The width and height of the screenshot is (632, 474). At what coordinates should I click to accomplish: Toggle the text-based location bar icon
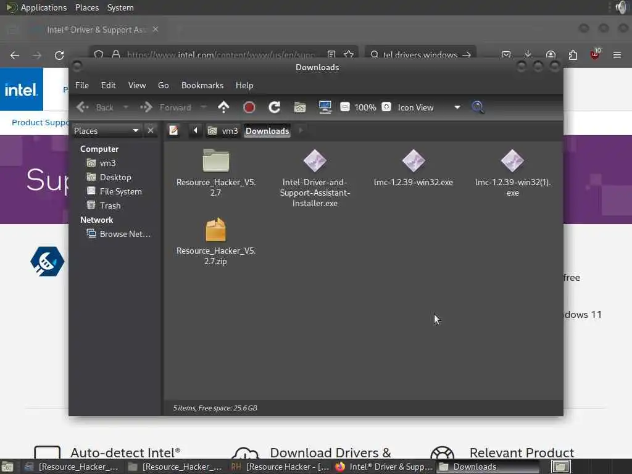coord(173,131)
